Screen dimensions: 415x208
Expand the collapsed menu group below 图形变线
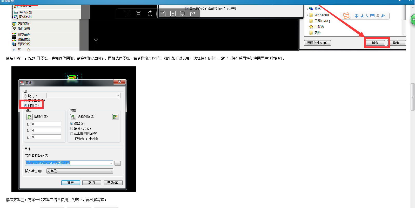tap(14, 49)
